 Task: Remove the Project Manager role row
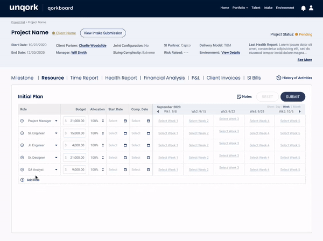click(x=22, y=121)
